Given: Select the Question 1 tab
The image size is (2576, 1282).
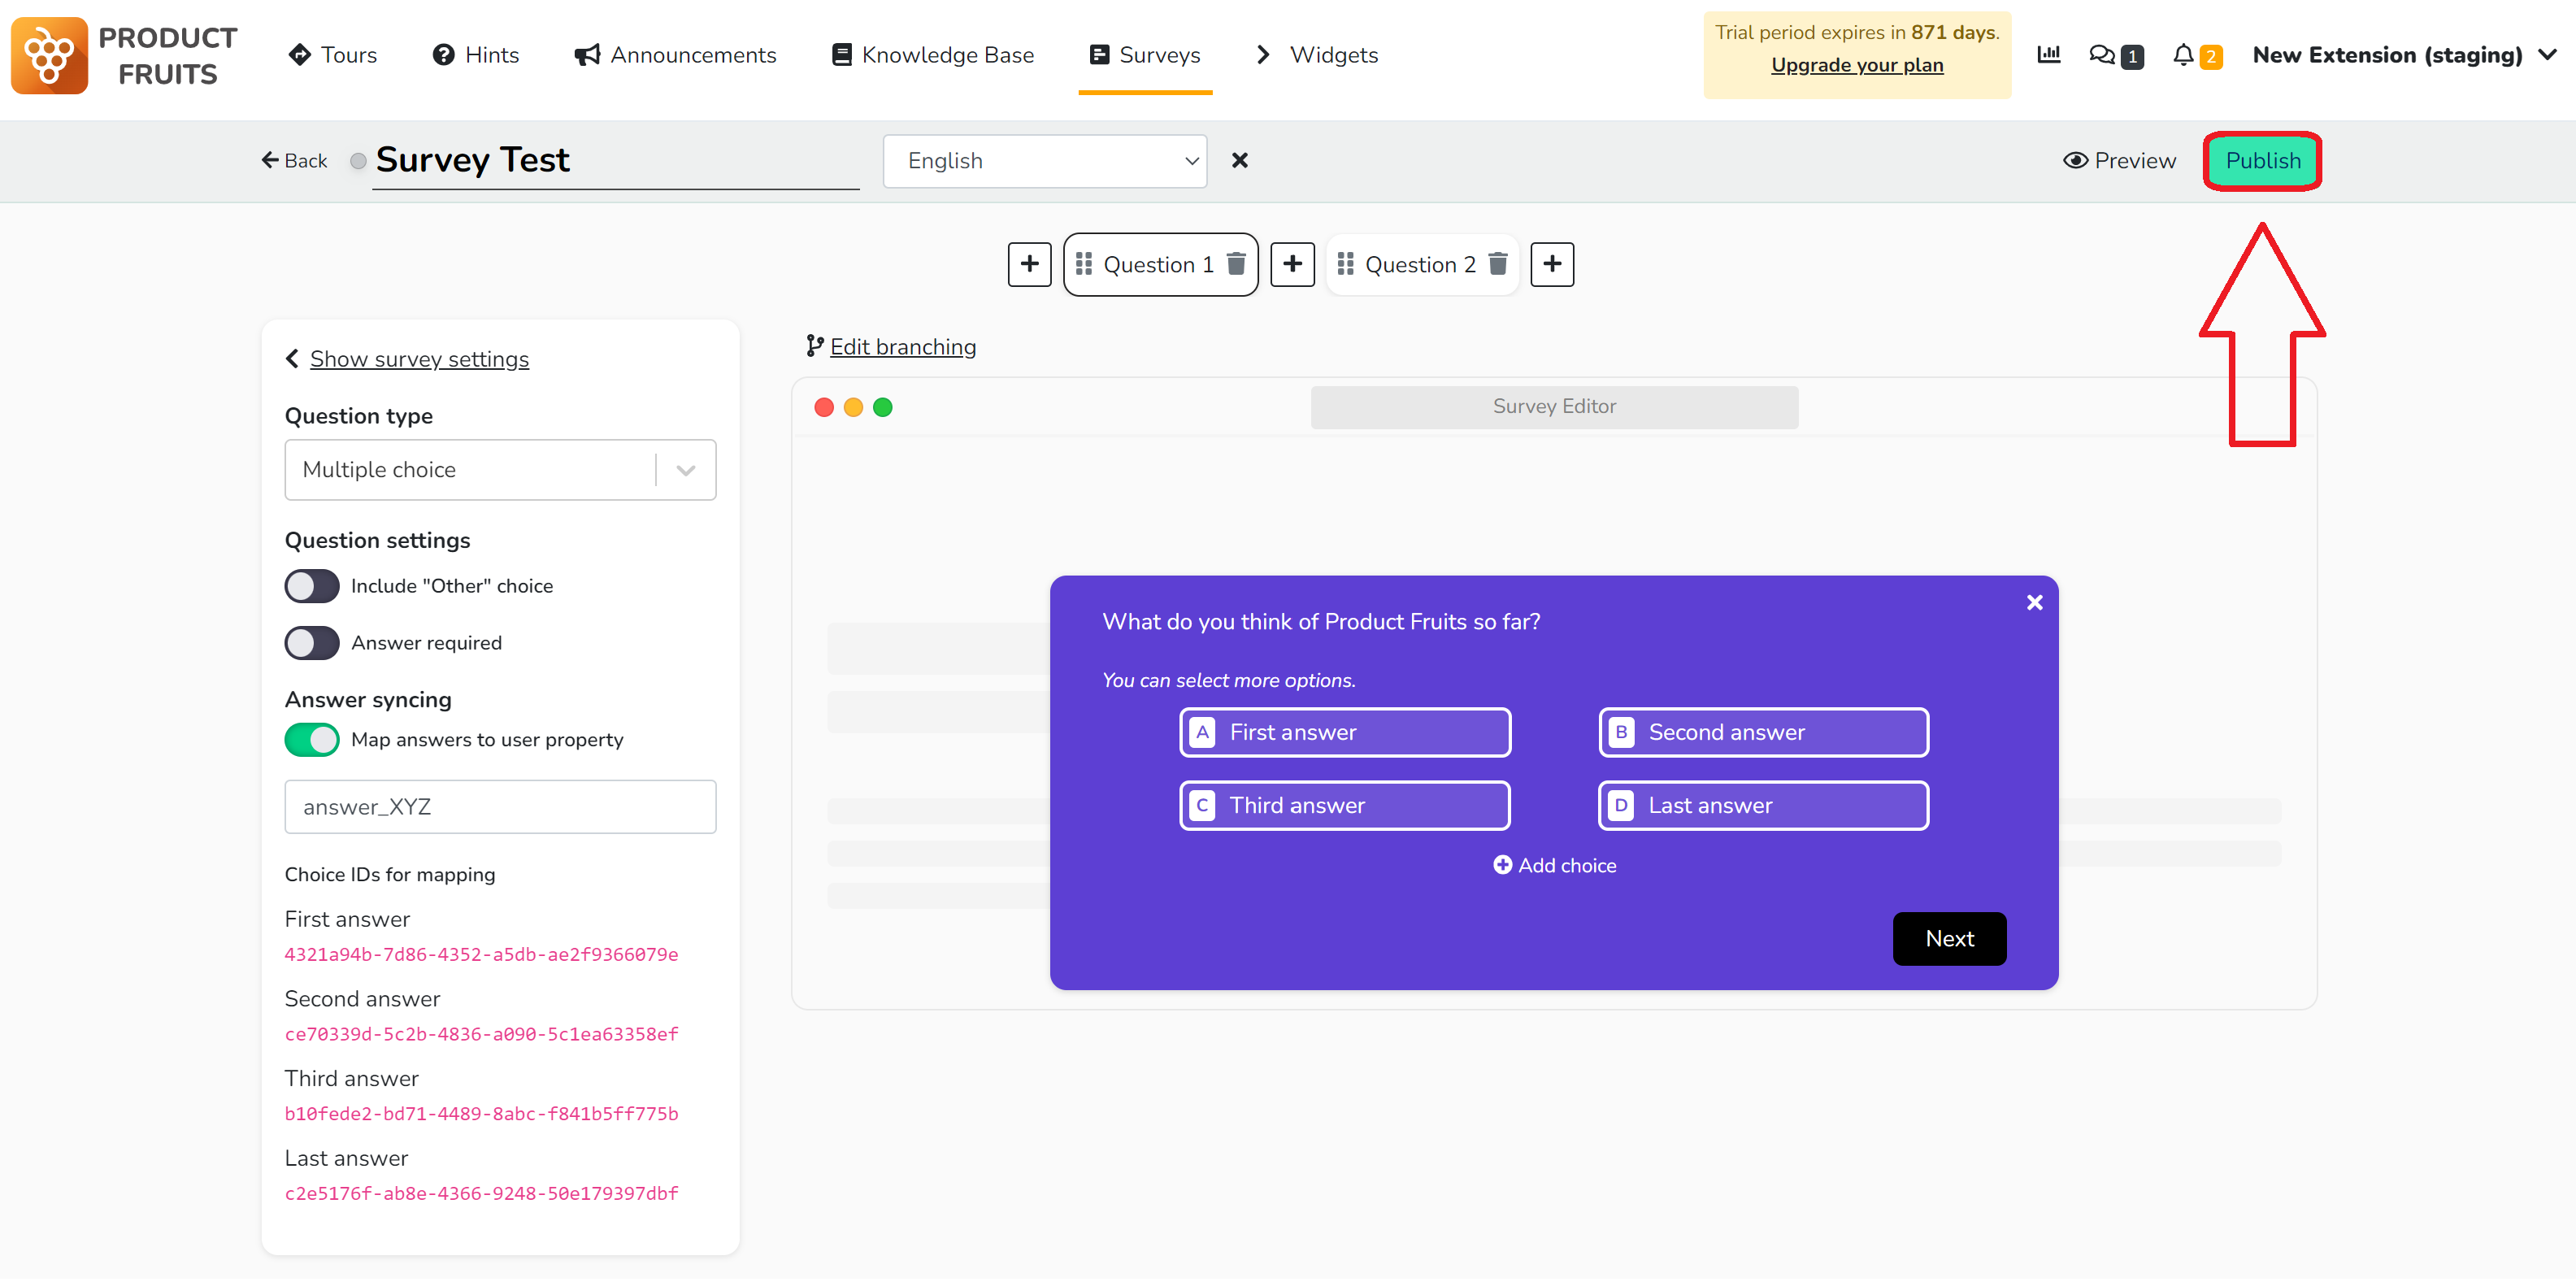Looking at the screenshot, I should (x=1159, y=265).
